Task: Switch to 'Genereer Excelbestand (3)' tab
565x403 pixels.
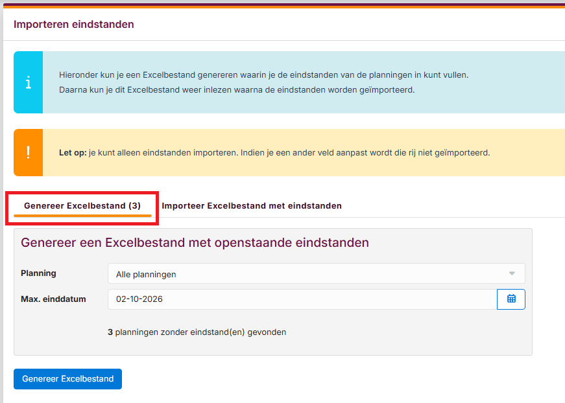Action: (x=82, y=206)
